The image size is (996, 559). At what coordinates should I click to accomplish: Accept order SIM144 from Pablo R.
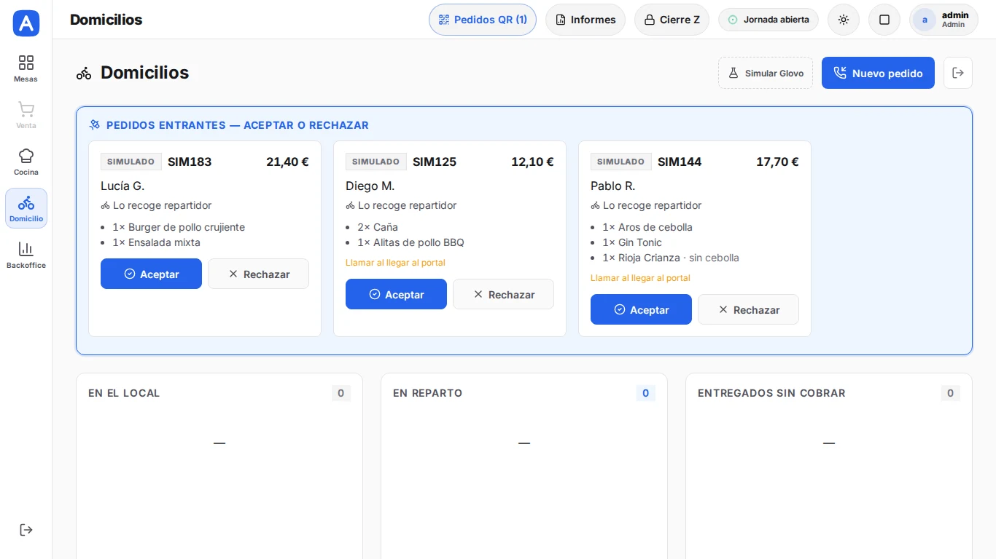tap(641, 309)
